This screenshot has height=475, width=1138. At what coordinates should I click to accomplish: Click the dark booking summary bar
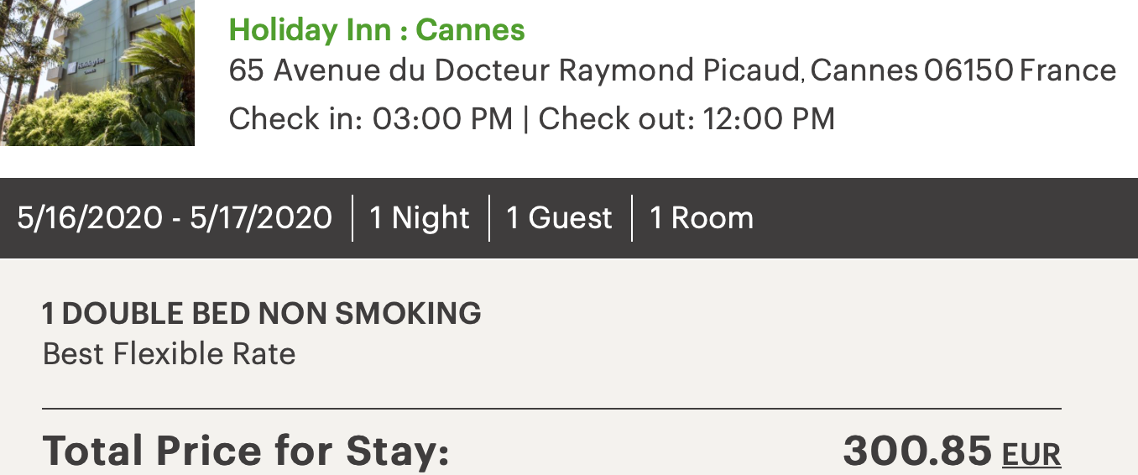923,218
